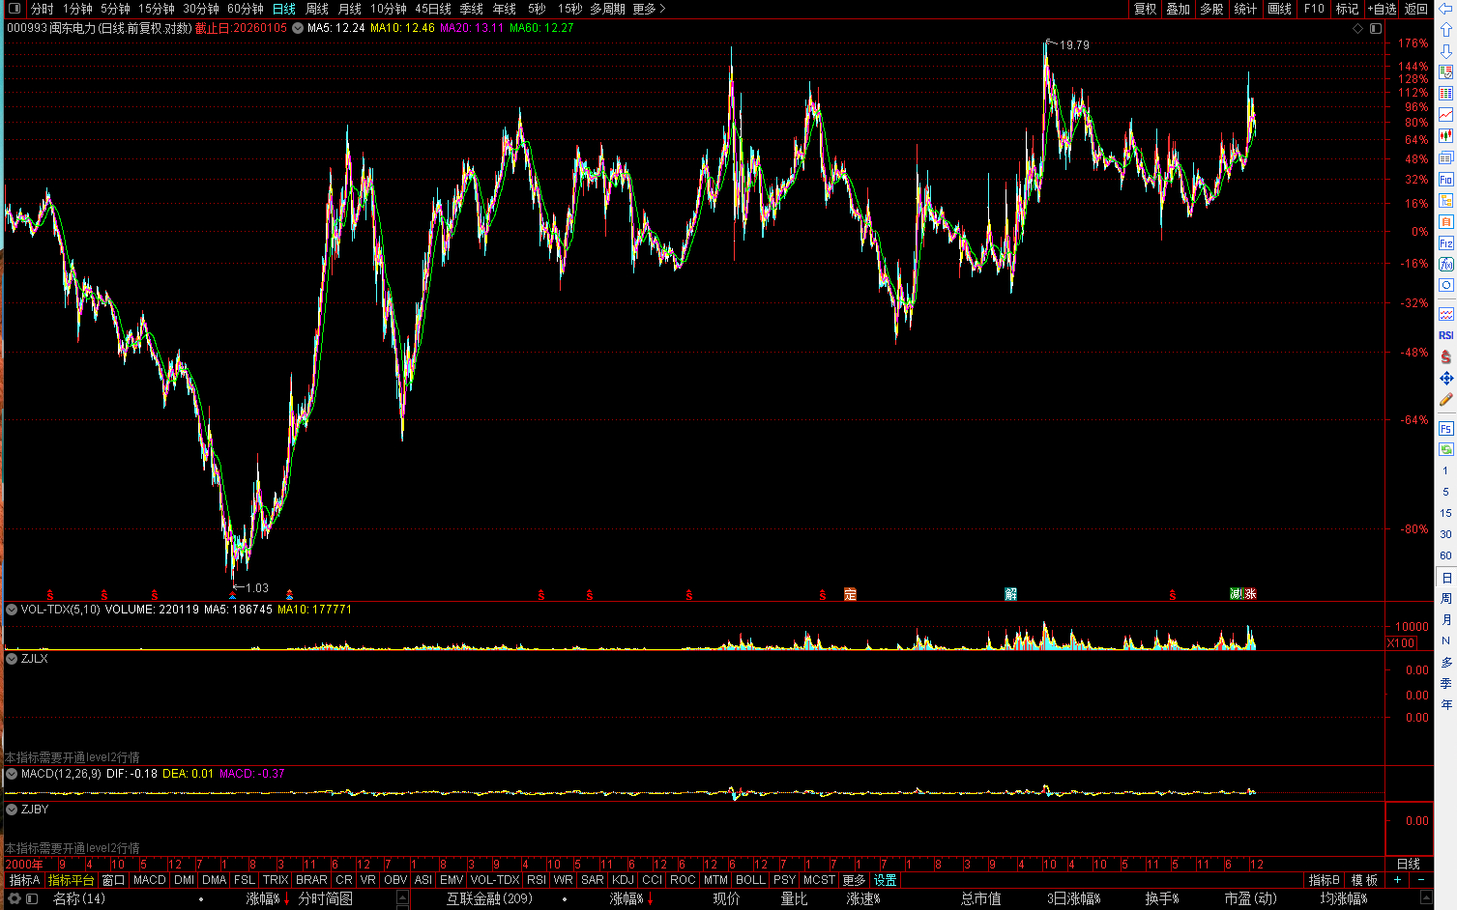This screenshot has width=1457, height=910.
Task: Click the 复权 button in top bar
Action: [1146, 9]
